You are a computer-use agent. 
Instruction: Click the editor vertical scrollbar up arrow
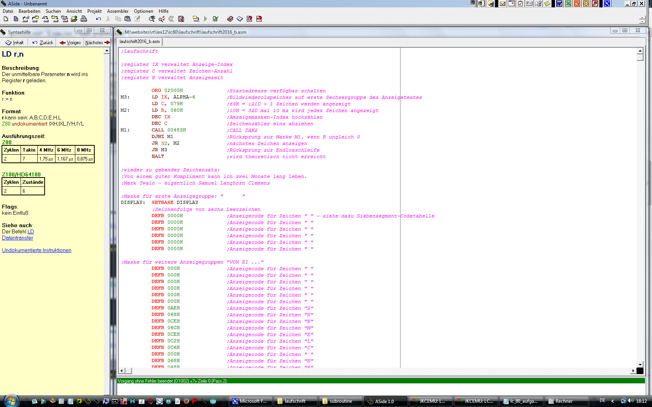click(640, 51)
